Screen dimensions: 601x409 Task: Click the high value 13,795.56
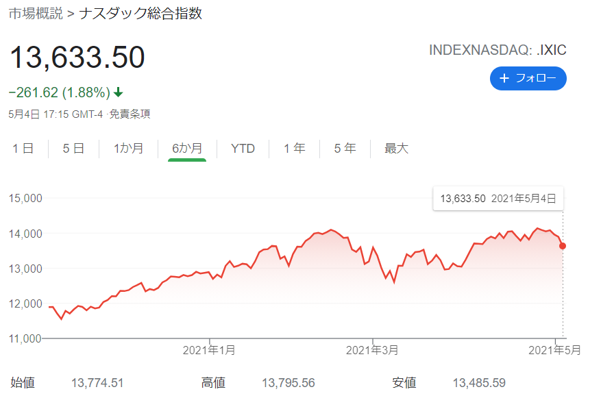point(289,383)
